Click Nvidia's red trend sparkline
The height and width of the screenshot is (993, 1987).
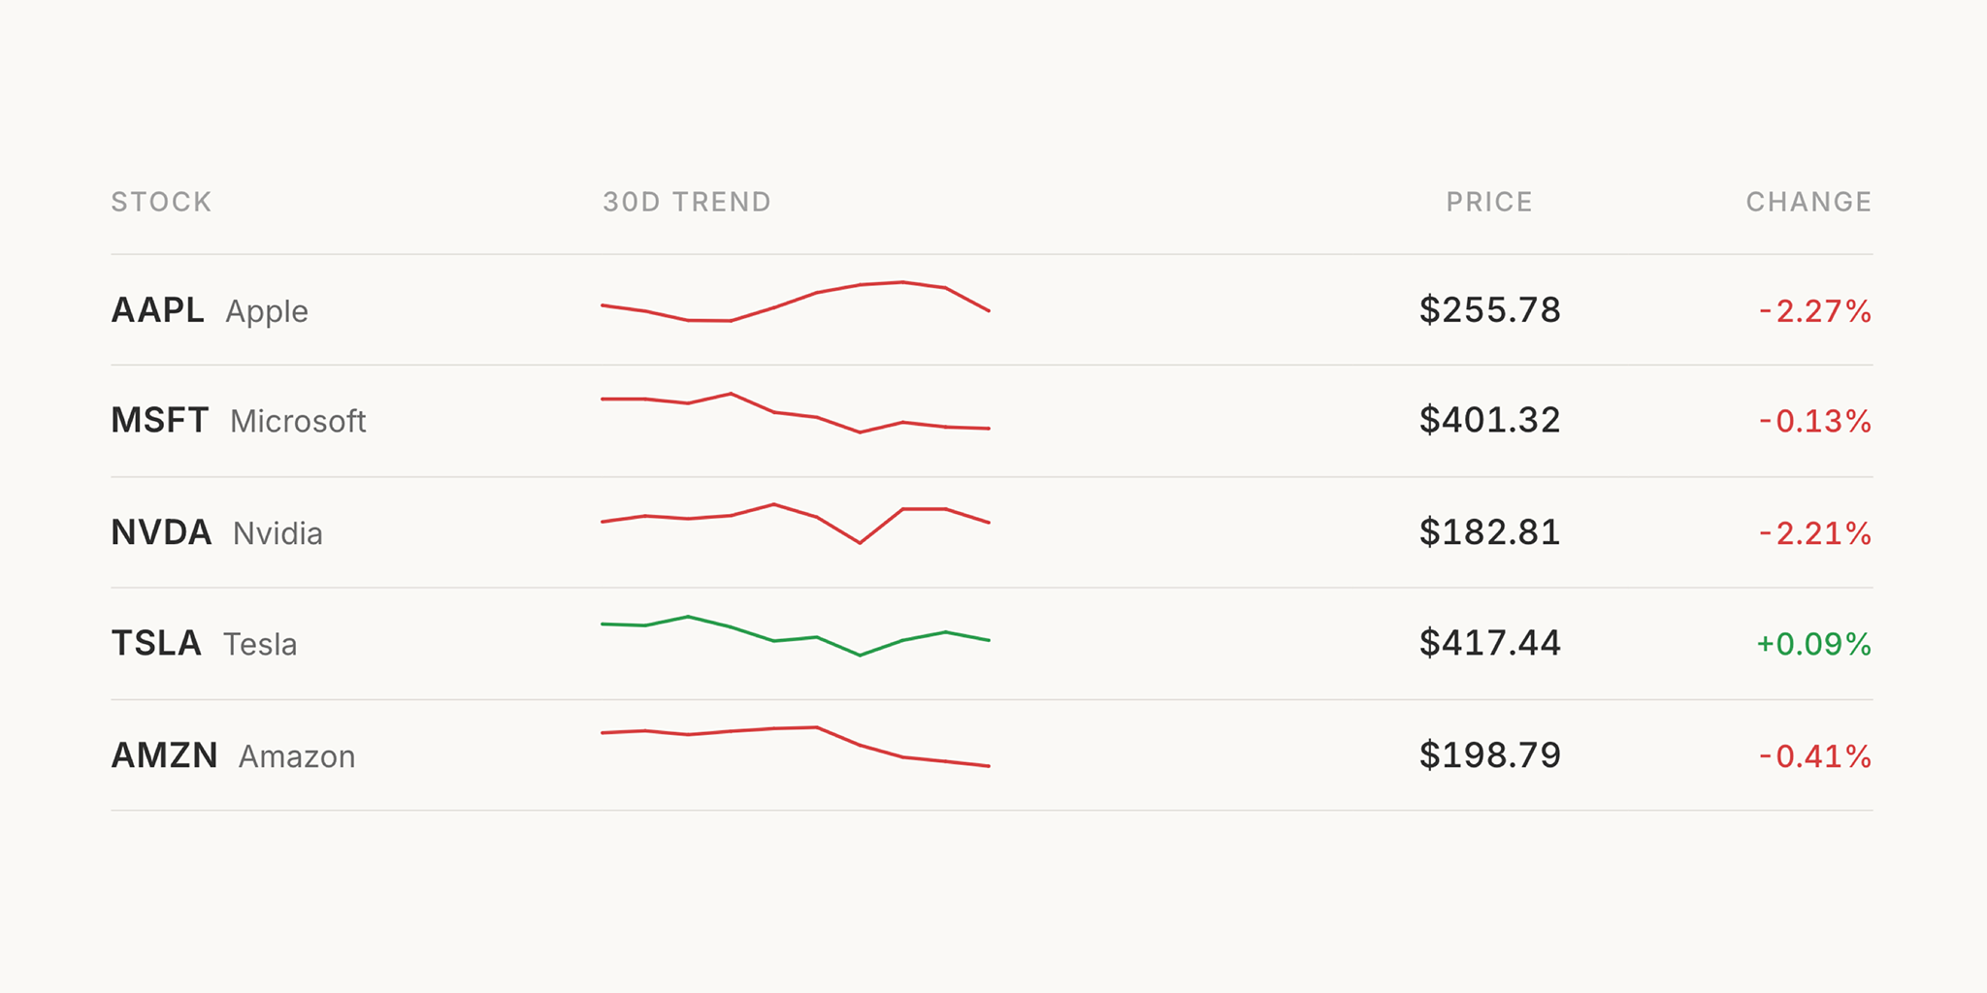tap(795, 524)
